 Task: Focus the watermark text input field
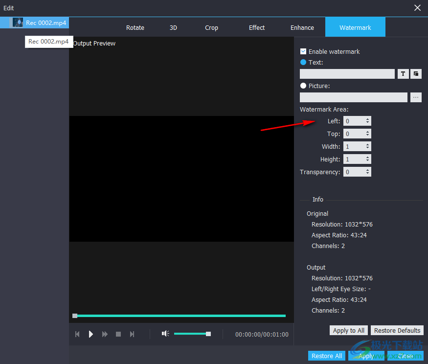pos(347,74)
